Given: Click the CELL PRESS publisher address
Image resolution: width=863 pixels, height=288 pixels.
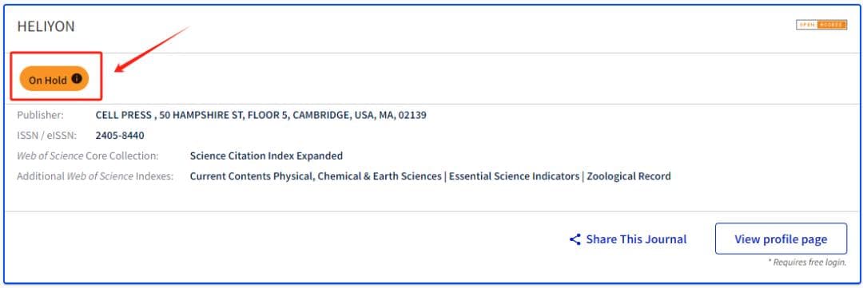Looking at the screenshot, I should click(x=260, y=116).
